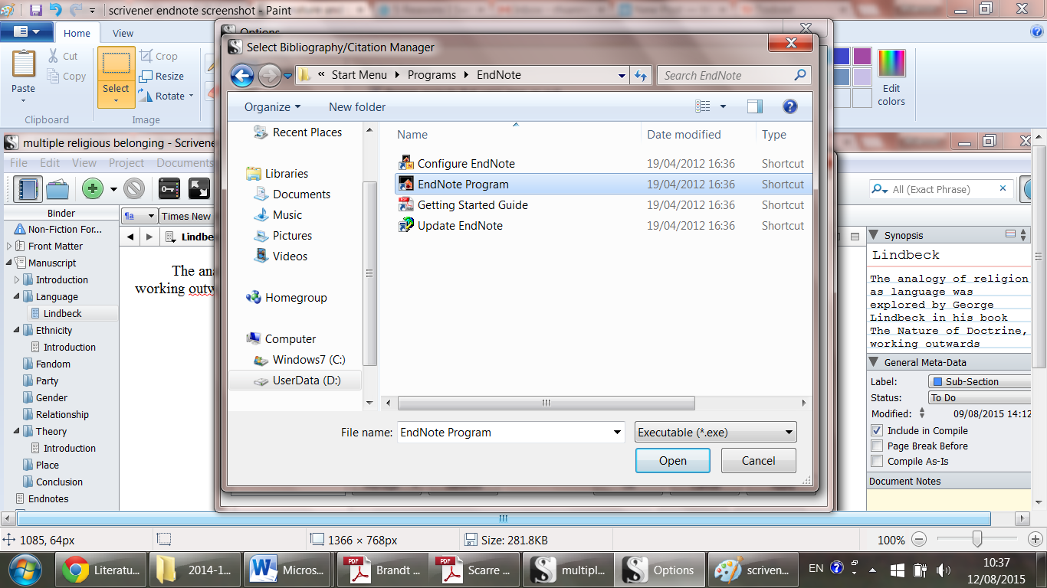Viewport: 1047px width, 588px height.
Task: Select the Update EndNote shortcut
Action: click(460, 225)
